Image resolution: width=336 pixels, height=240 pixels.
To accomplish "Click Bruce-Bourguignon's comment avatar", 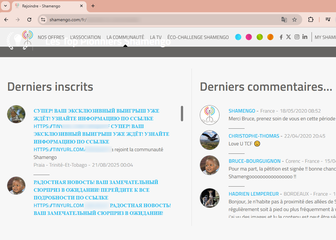I will [x=210, y=165].
